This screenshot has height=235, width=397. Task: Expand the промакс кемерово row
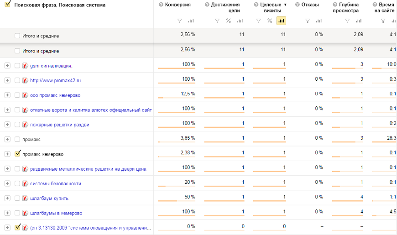[x=7, y=154]
